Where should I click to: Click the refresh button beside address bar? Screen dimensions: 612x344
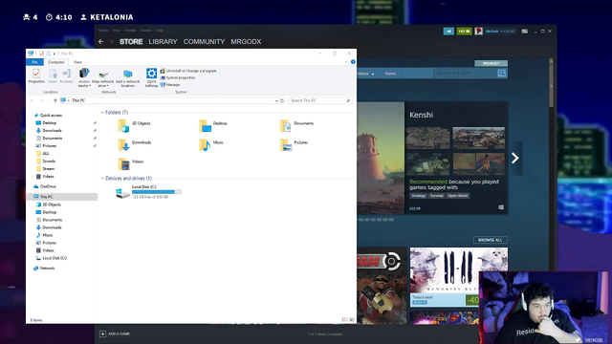(x=282, y=100)
